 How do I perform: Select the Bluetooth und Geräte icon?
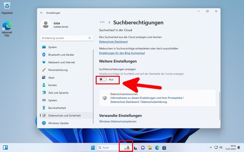[44, 55]
